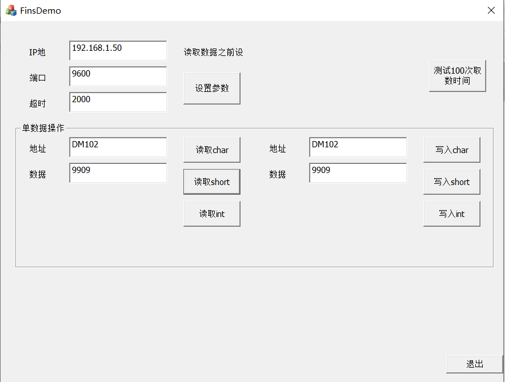Image resolution: width=505 pixels, height=382 pixels.
Task: Click the right 地址 field near 写入char
Action: pos(357,147)
